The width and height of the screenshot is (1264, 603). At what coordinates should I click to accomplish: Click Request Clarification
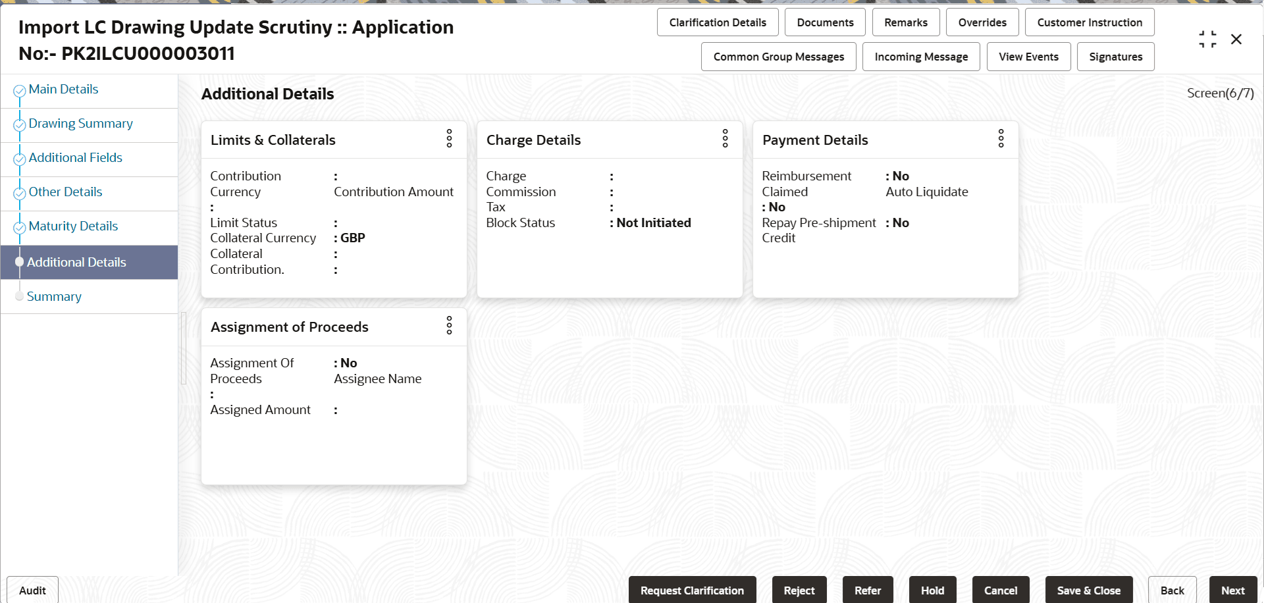(692, 590)
